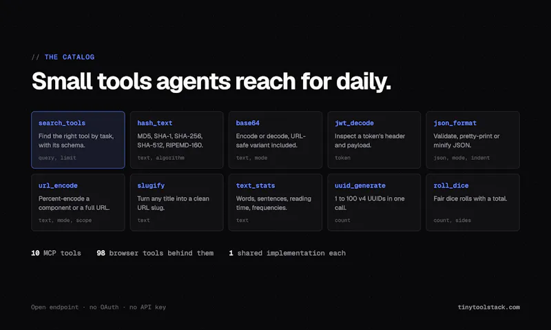Select the text_stats tool card
Viewport: 551px width, 330px height.
click(275, 203)
